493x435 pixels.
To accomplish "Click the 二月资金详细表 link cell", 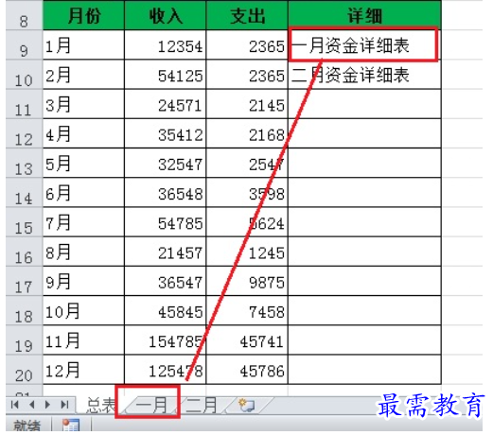I will 364,75.
